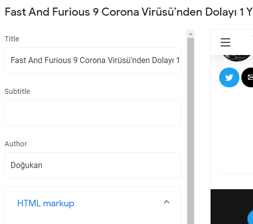Click the HTML markup heading text
253x224 pixels.
pyautogui.click(x=46, y=203)
